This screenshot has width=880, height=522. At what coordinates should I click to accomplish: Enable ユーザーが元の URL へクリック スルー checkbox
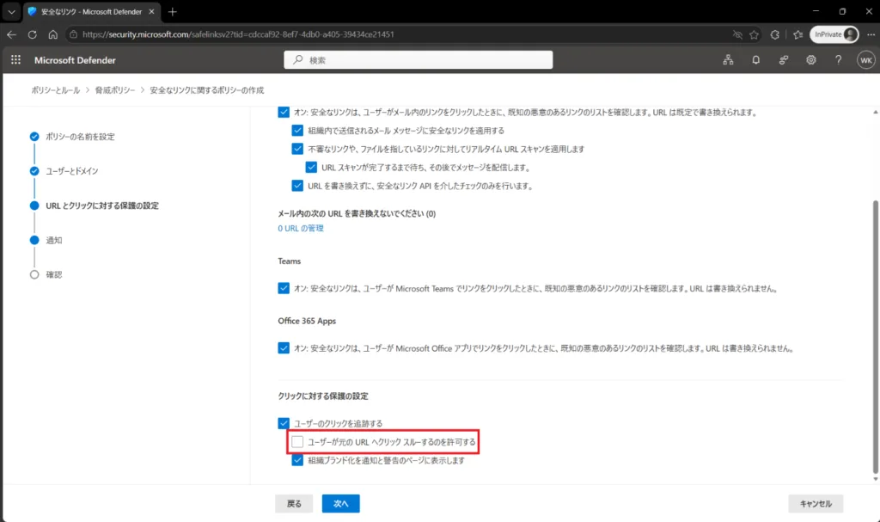[x=297, y=442]
